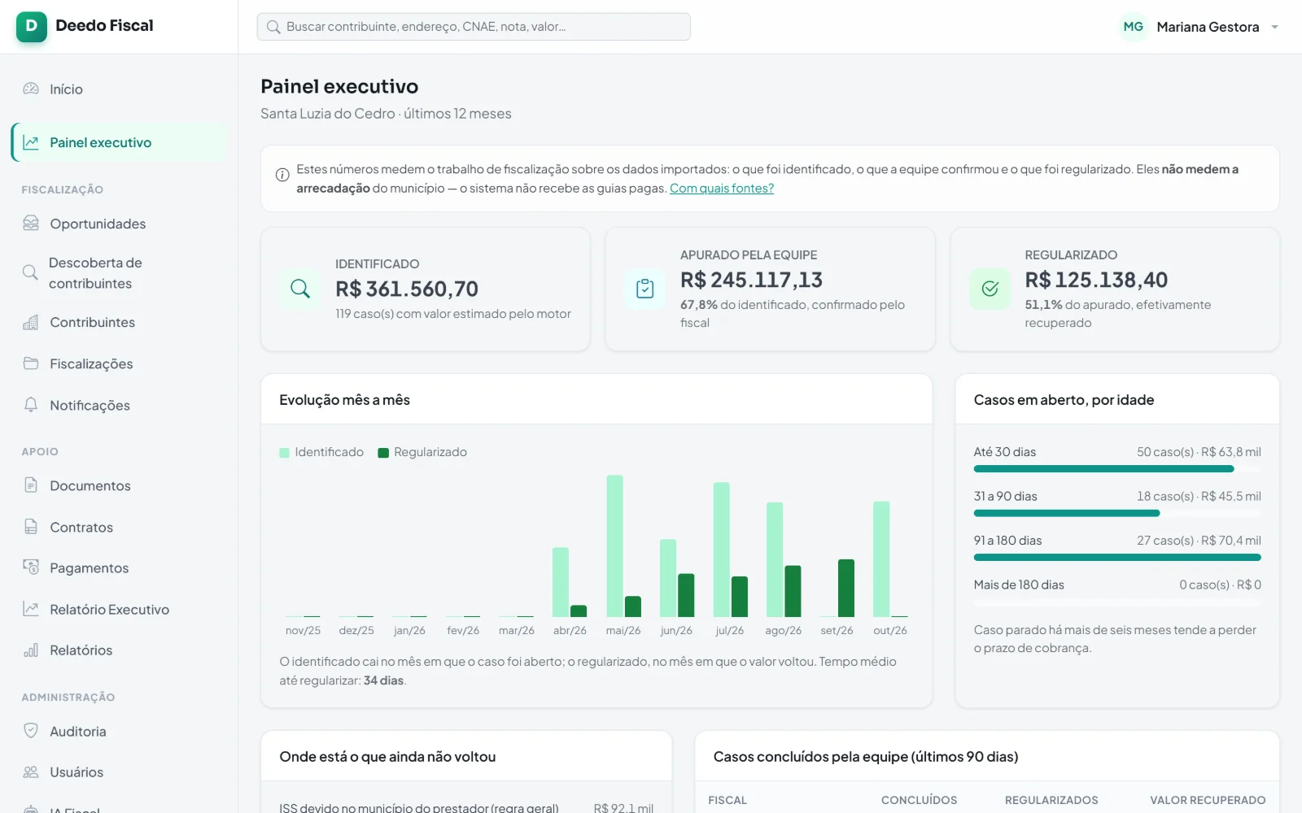Navigate to Notificações
The height and width of the screenshot is (813, 1302).
(x=119, y=405)
